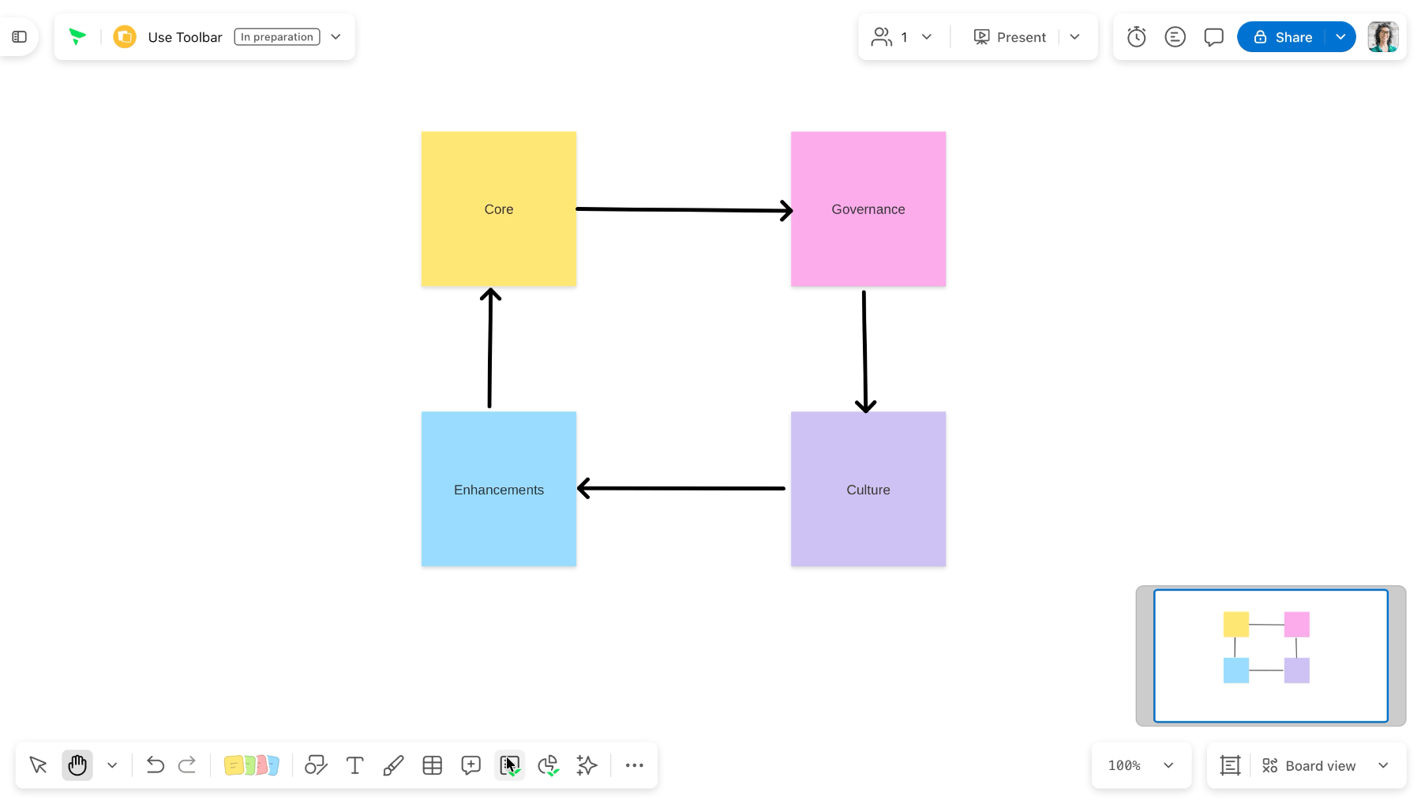The image size is (1421, 804).
Task: Select the blue Enhancements sticky note
Action: click(499, 489)
